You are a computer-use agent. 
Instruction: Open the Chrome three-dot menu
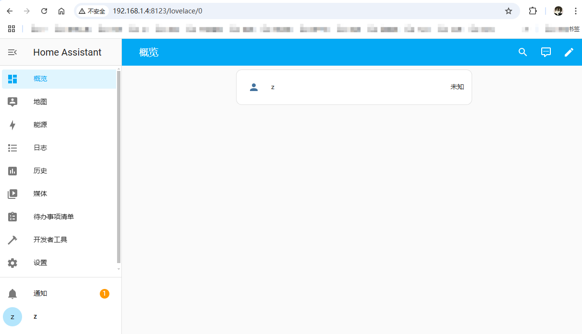[575, 11]
